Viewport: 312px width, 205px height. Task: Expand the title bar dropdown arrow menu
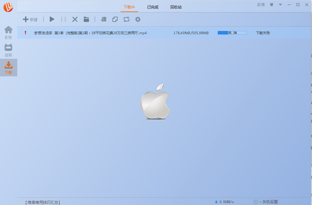click(280, 5)
